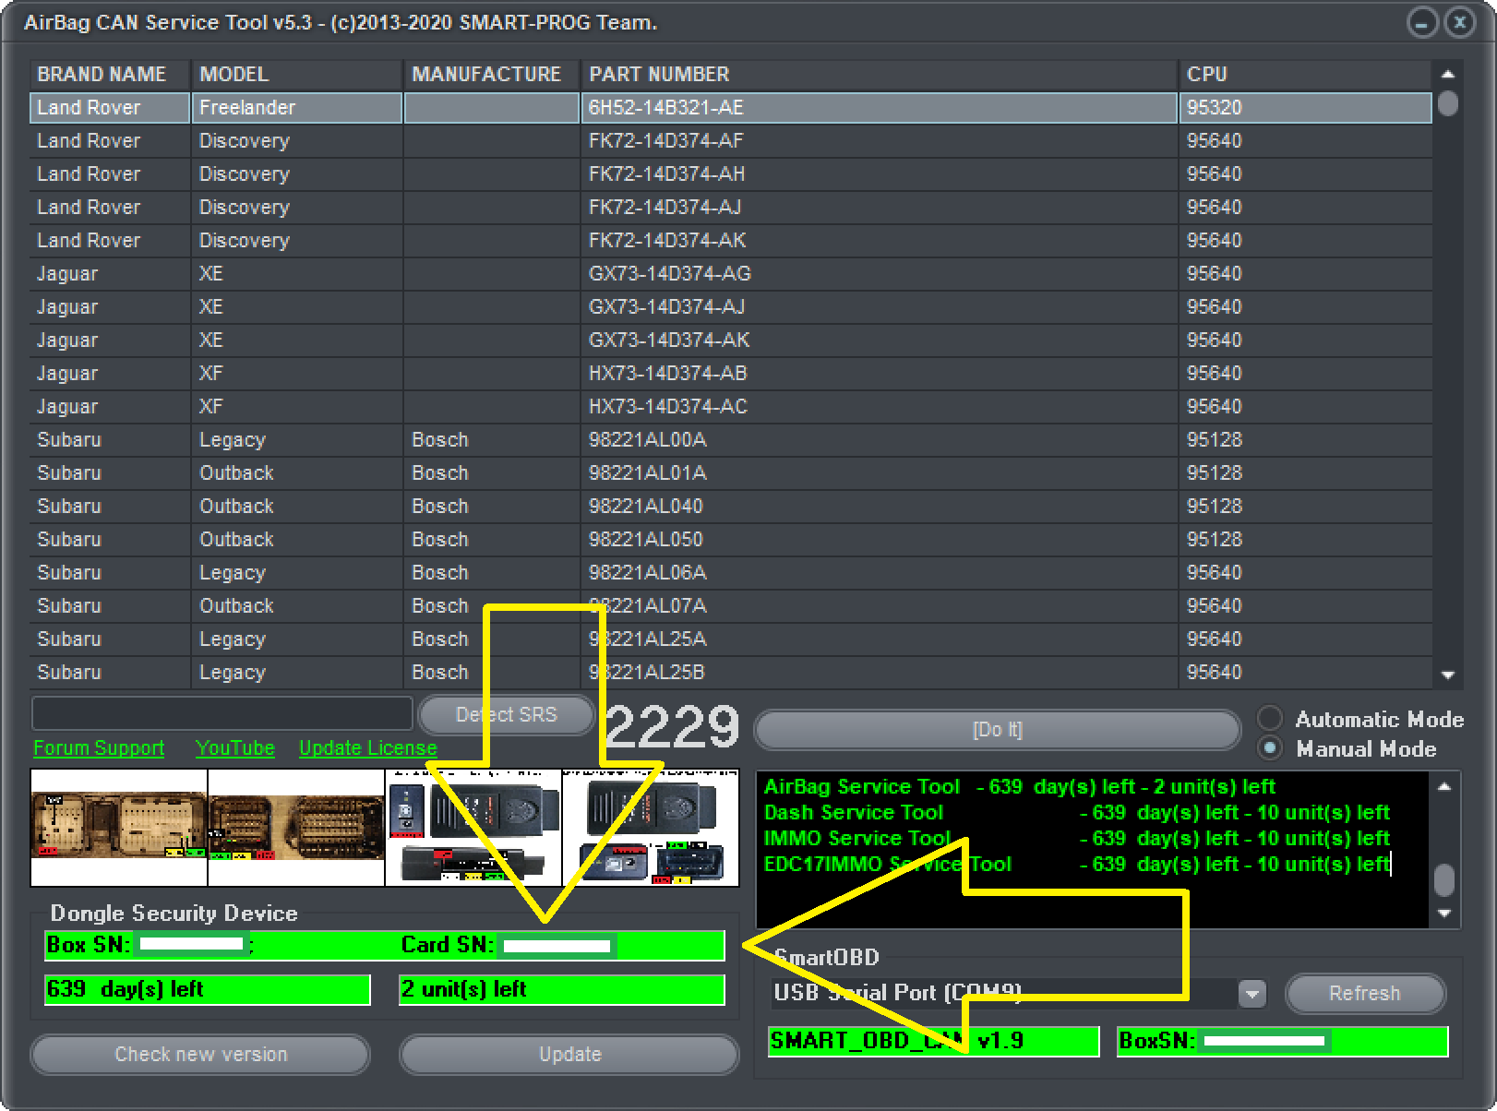This screenshot has height=1111, width=1497.
Task: Open the Forum Support link
Action: point(99,748)
